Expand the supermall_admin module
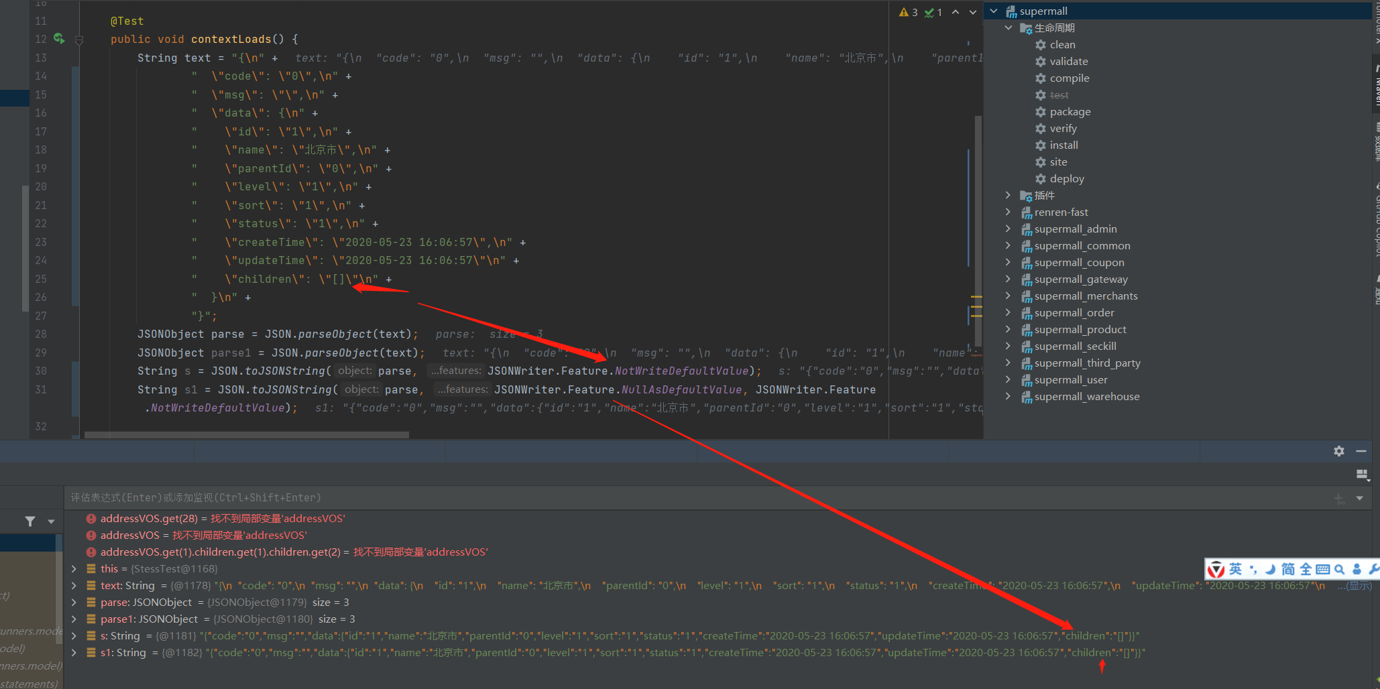The image size is (1380, 689). (x=1009, y=229)
